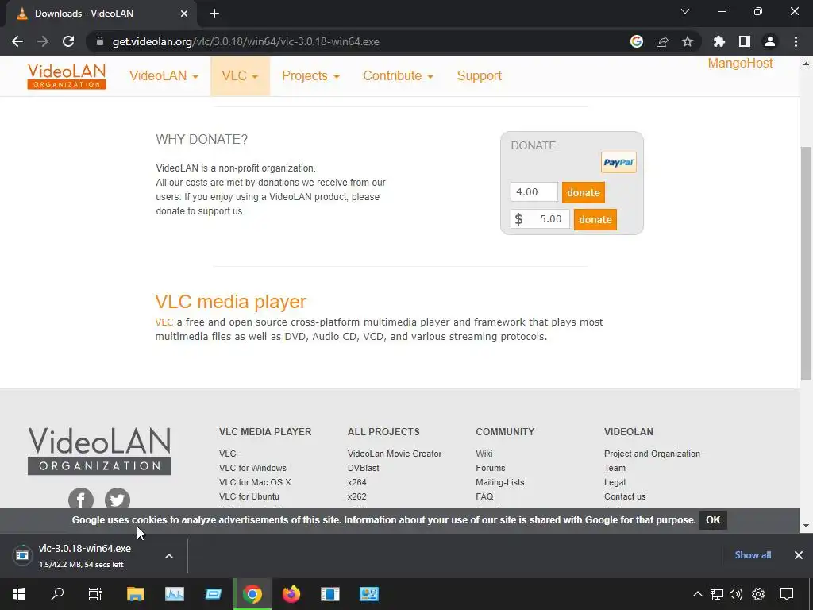Open Task View on taskbar
The image size is (813, 610).
point(95,594)
